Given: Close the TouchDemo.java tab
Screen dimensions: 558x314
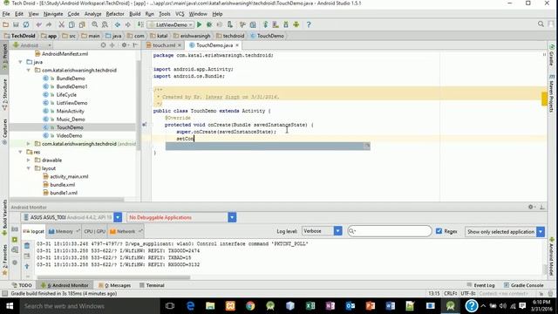Looking at the screenshot, I should pos(237,45).
